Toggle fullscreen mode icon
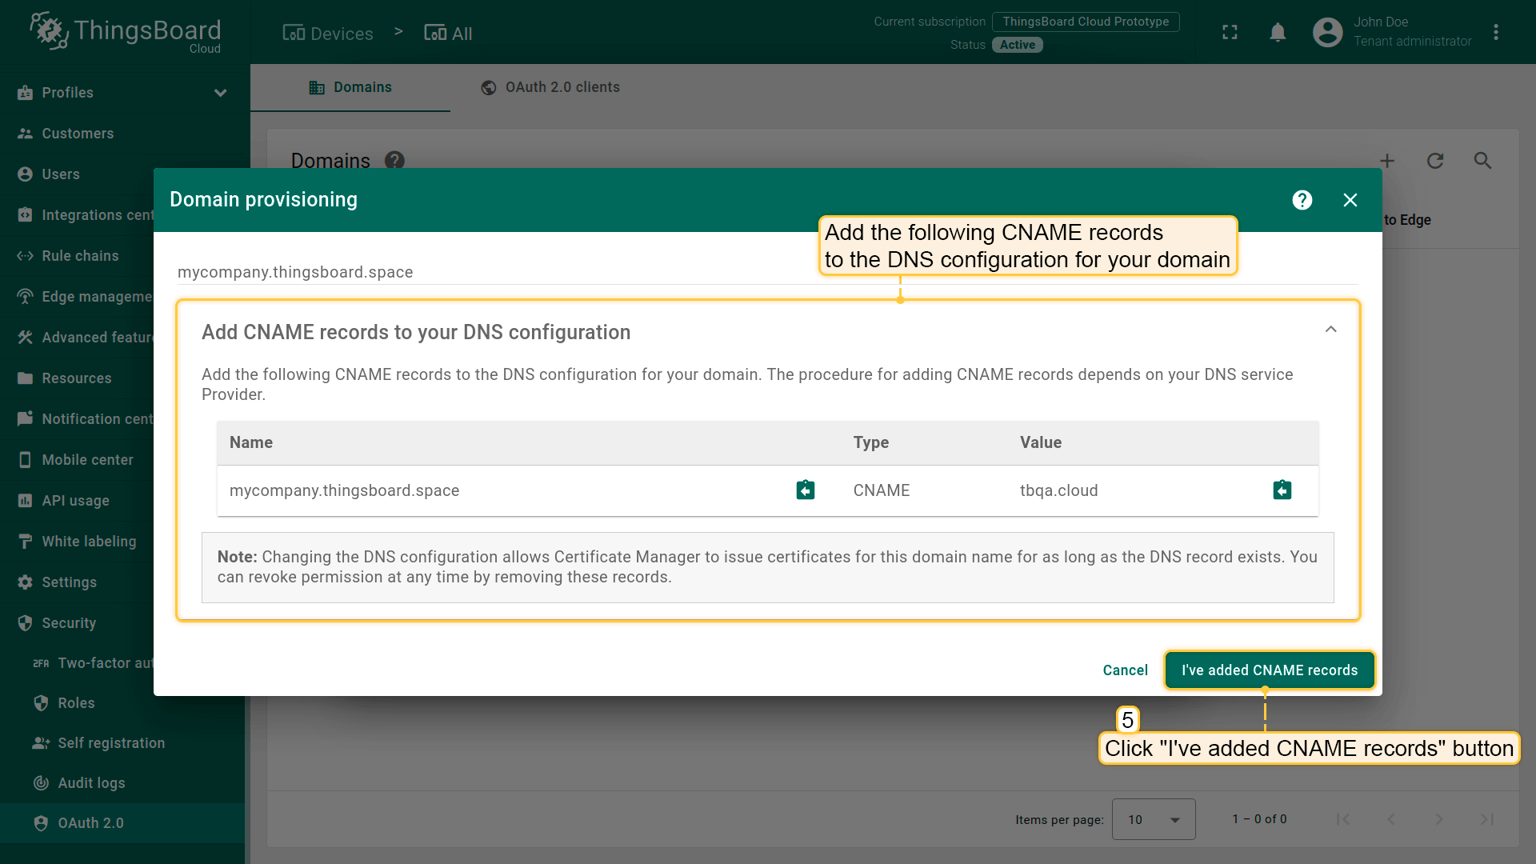 [x=1230, y=33]
